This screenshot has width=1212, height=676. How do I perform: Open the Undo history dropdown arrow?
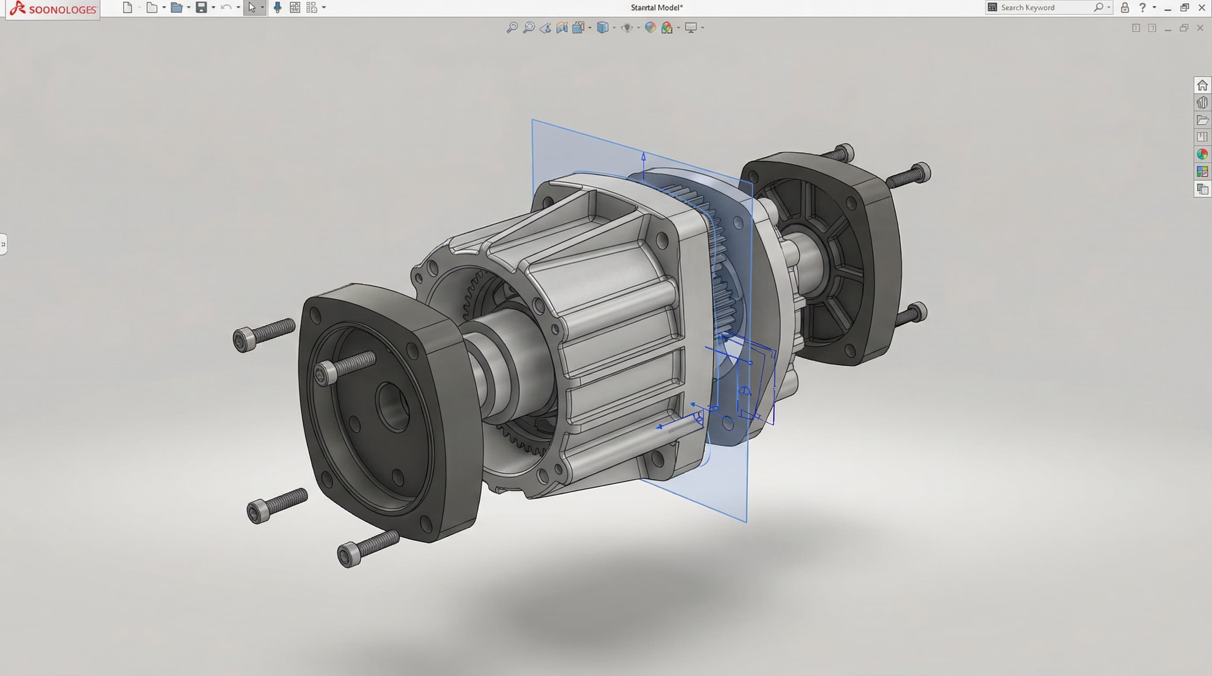[238, 8]
